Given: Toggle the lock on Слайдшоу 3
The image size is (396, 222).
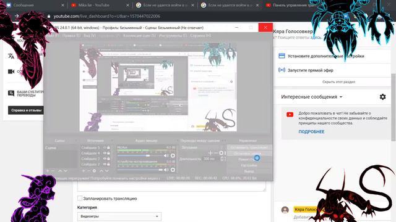Looking at the screenshot, I should [x=109, y=158].
